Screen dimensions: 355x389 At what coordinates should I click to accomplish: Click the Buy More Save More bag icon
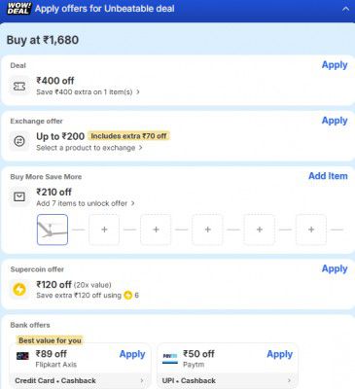pyautogui.click(x=19, y=196)
